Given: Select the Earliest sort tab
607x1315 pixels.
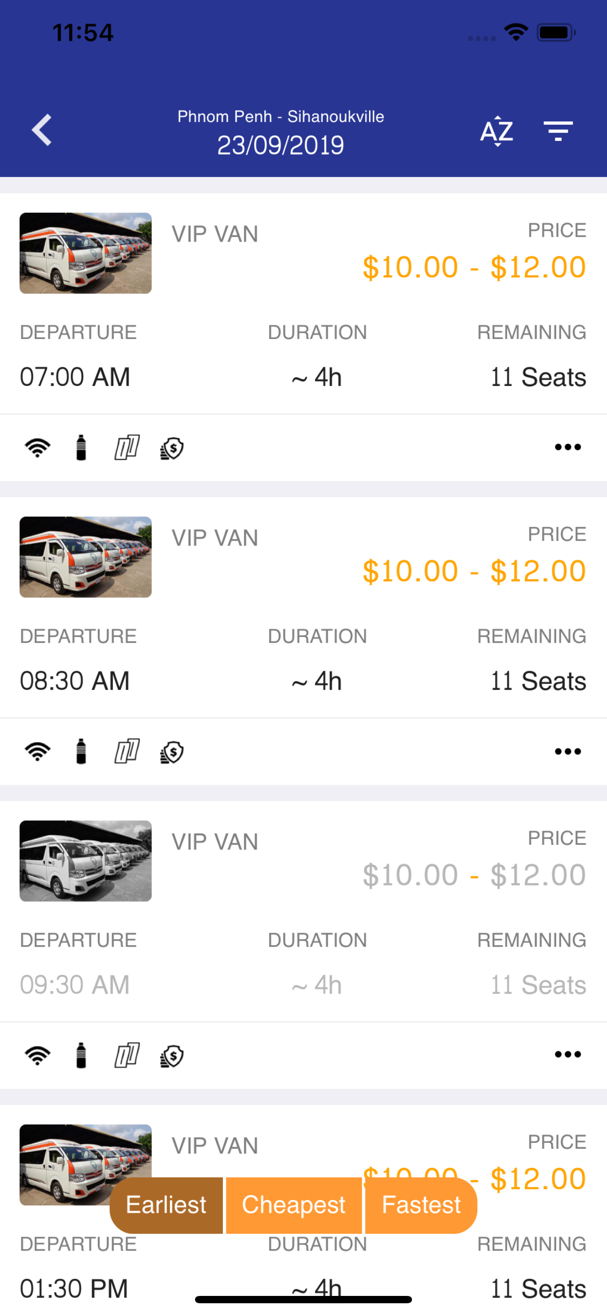Looking at the screenshot, I should [166, 1205].
